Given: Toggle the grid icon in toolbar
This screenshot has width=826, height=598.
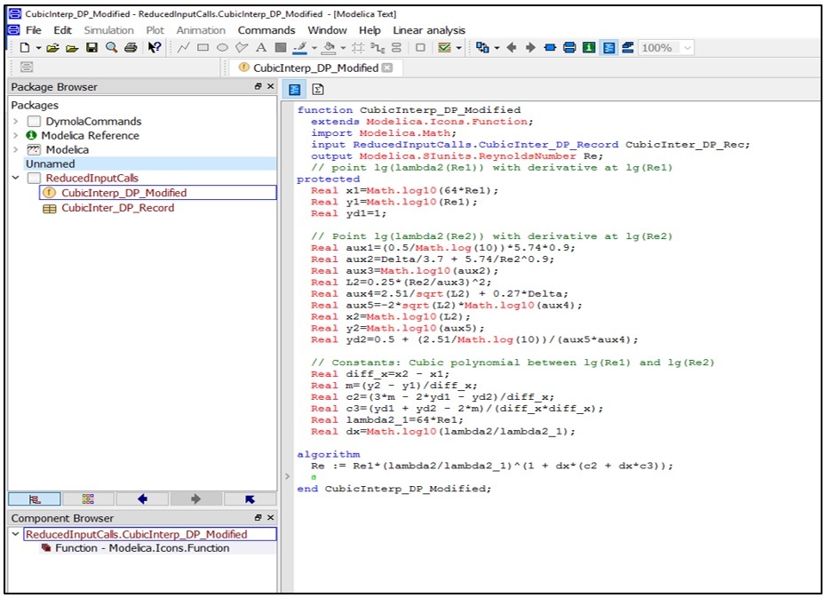Looking at the screenshot, I should 358,48.
